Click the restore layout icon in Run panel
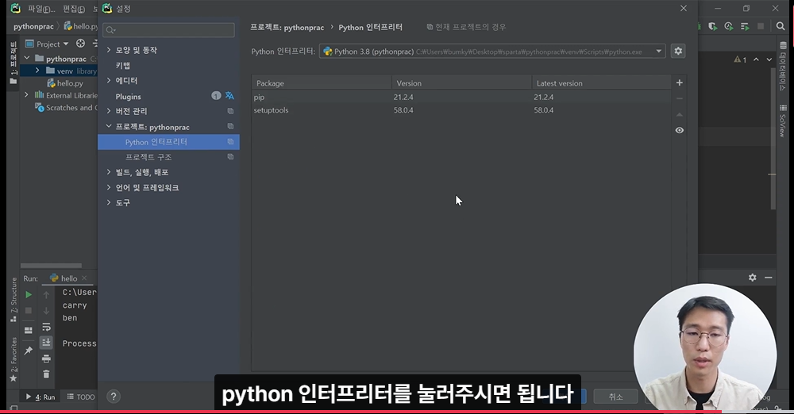Viewport: 794px width, 414px height. point(29,330)
